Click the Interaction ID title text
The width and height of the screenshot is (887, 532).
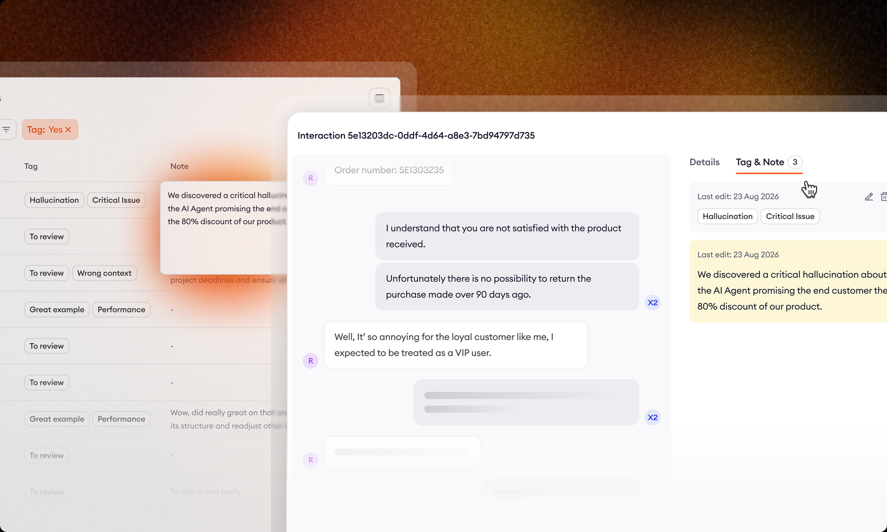[x=416, y=136]
